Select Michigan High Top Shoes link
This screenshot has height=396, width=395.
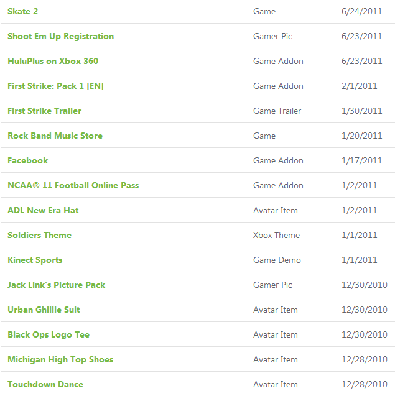click(x=60, y=359)
